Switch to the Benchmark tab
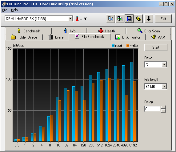Viewport: 176px width, 152px height. [x=28, y=31]
